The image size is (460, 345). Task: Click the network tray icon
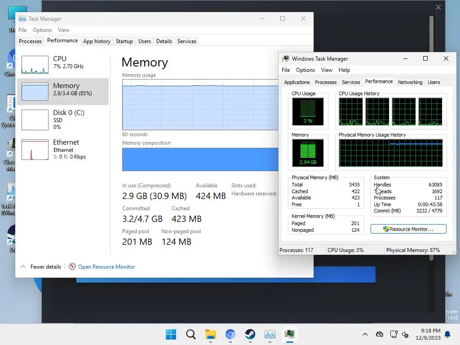coord(394,334)
